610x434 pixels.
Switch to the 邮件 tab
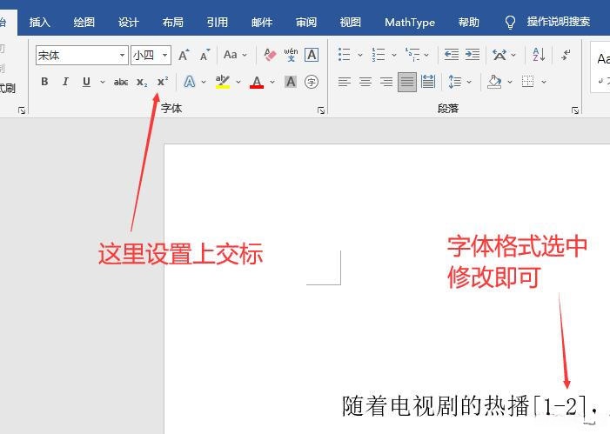coord(262,22)
